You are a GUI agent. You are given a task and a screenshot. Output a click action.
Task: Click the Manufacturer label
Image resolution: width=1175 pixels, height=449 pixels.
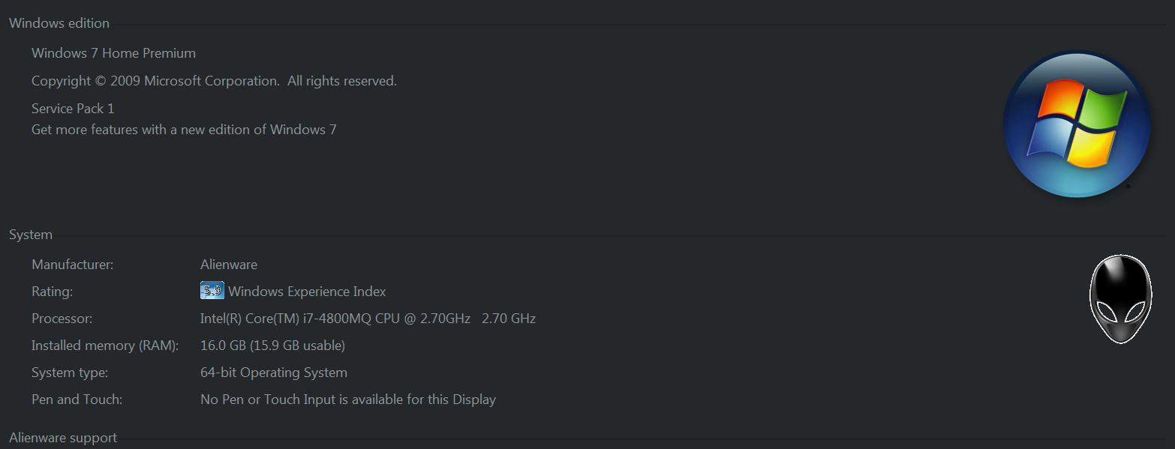coord(73,265)
